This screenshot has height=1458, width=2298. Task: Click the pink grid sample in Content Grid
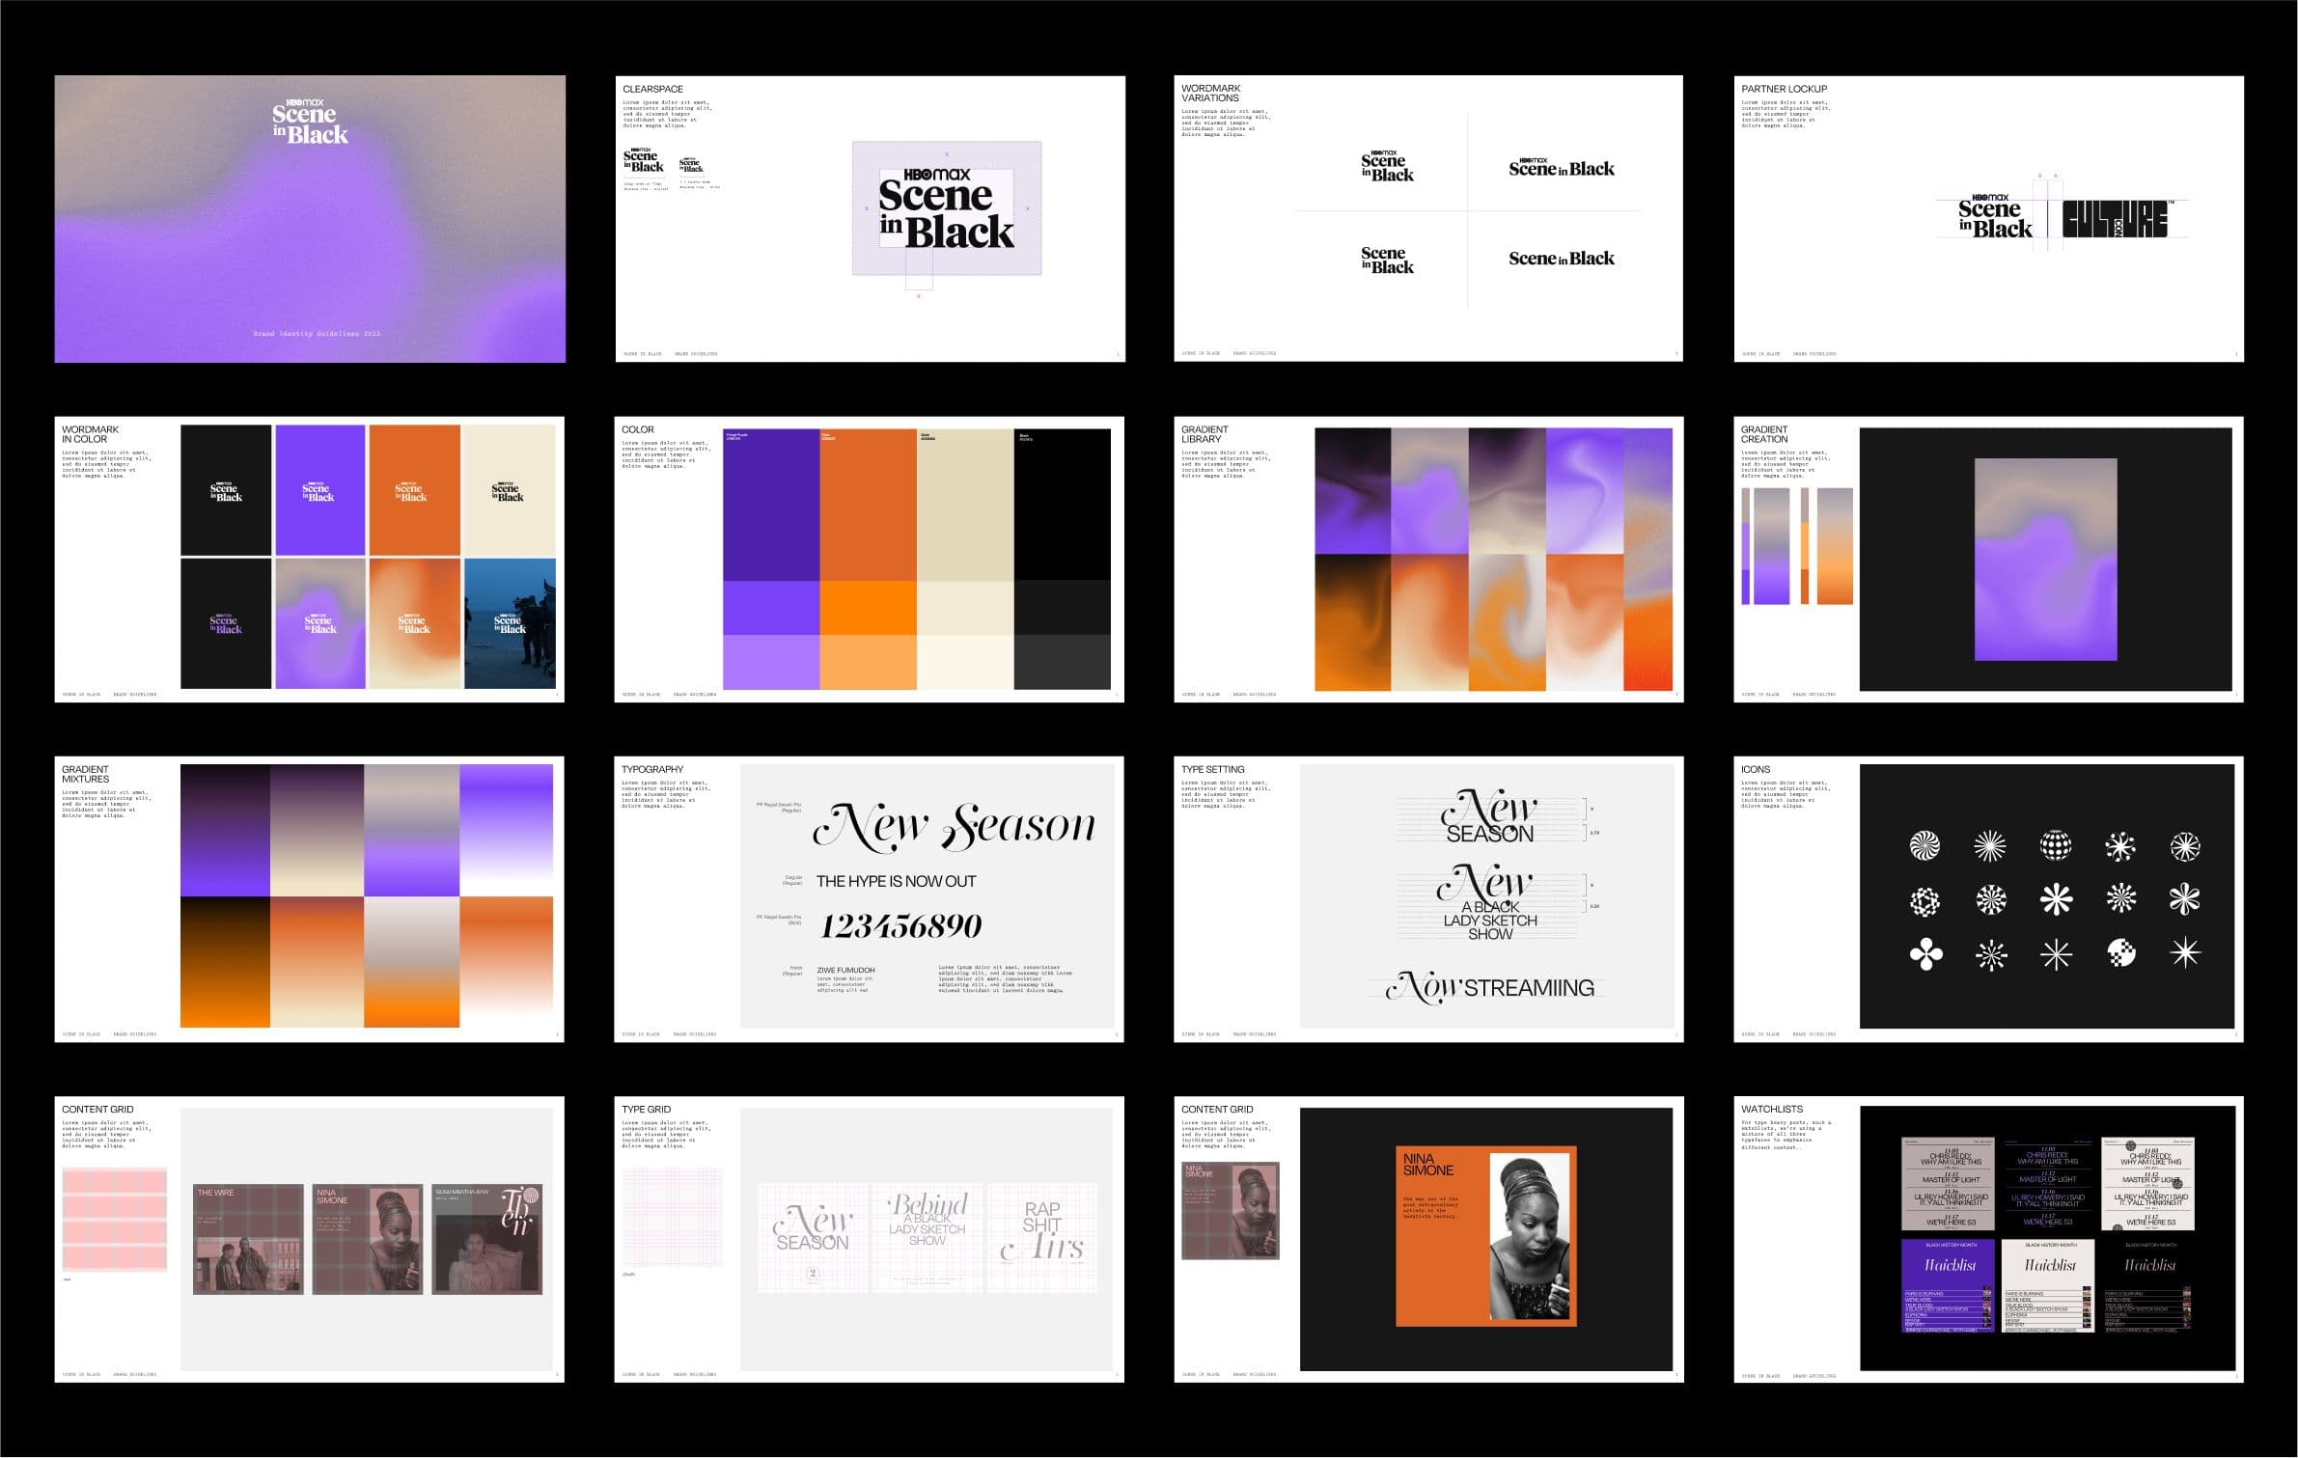tap(115, 1220)
